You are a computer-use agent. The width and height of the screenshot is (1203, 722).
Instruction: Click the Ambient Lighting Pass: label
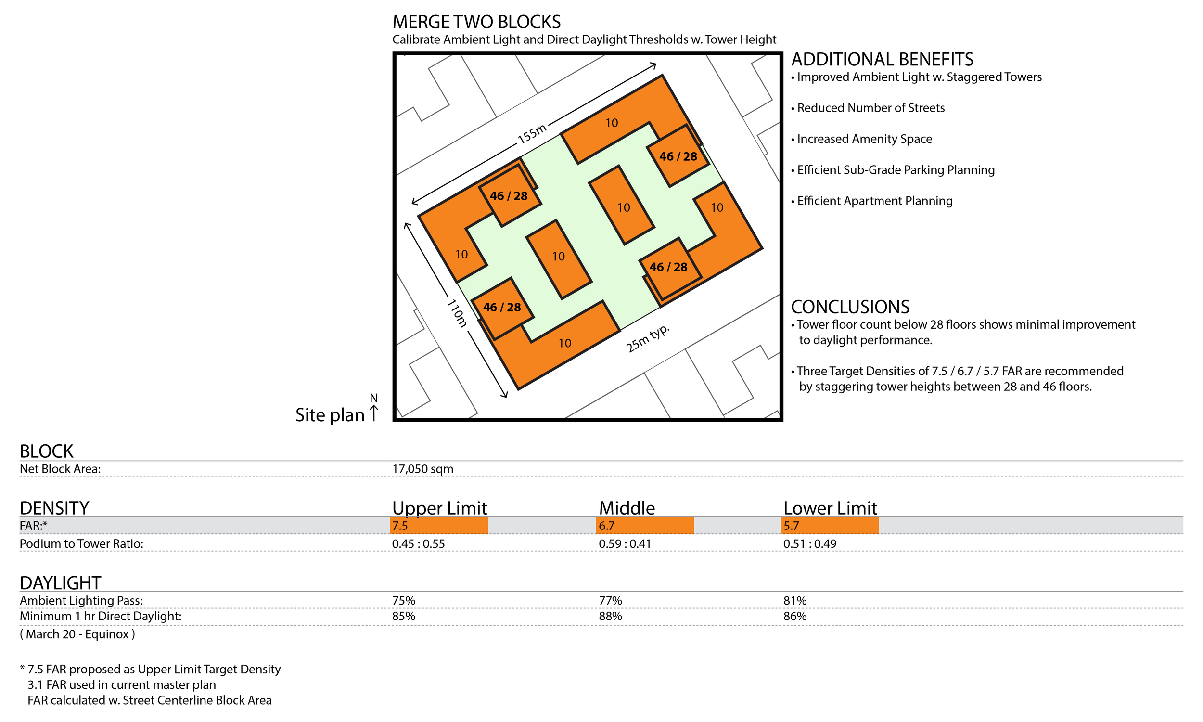point(81,601)
